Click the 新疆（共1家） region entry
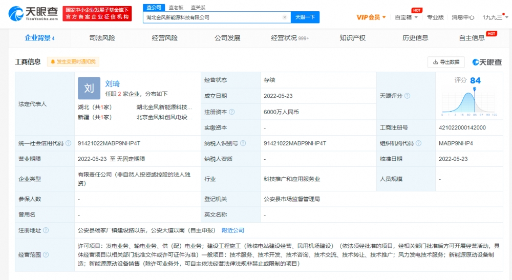Image resolution: width=512 pixels, height=280 pixels. (x=95, y=117)
